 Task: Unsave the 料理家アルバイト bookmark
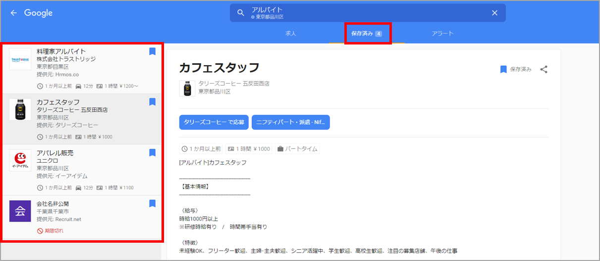pyautogui.click(x=153, y=51)
